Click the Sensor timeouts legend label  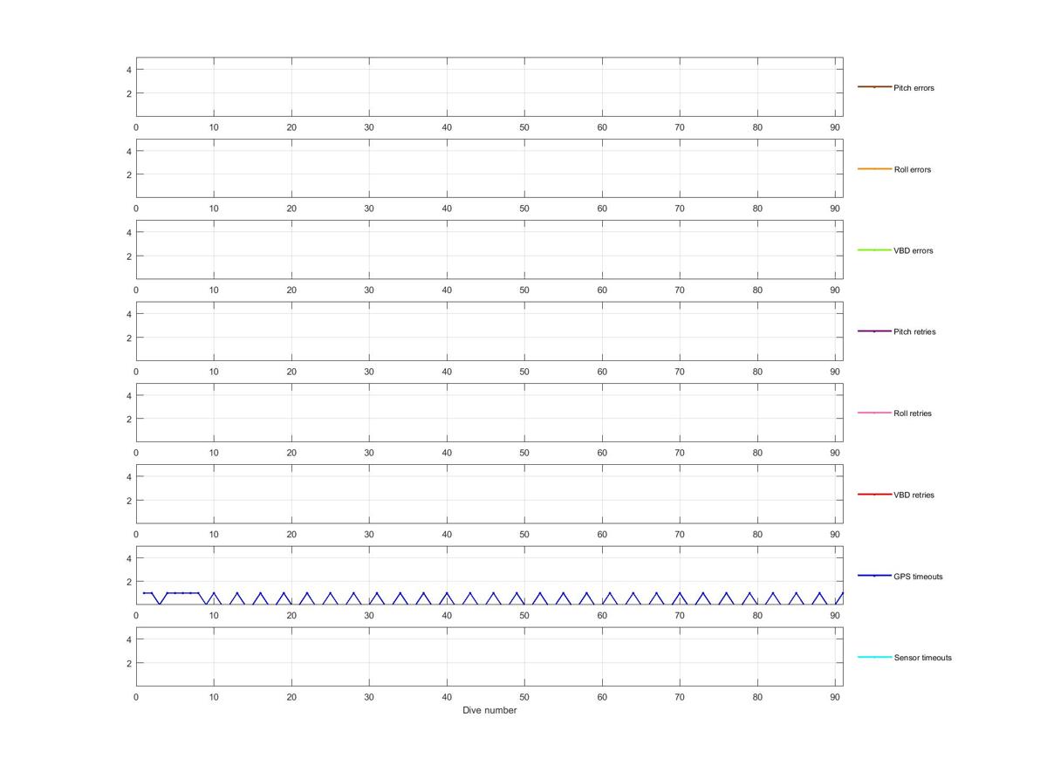click(x=922, y=658)
